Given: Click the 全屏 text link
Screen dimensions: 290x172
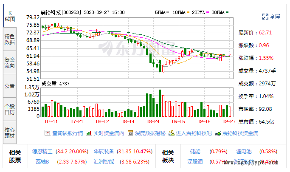Looking at the screenshot, I should click(x=275, y=17).
